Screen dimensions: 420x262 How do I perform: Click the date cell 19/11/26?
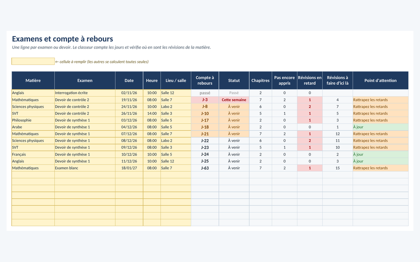(129, 100)
